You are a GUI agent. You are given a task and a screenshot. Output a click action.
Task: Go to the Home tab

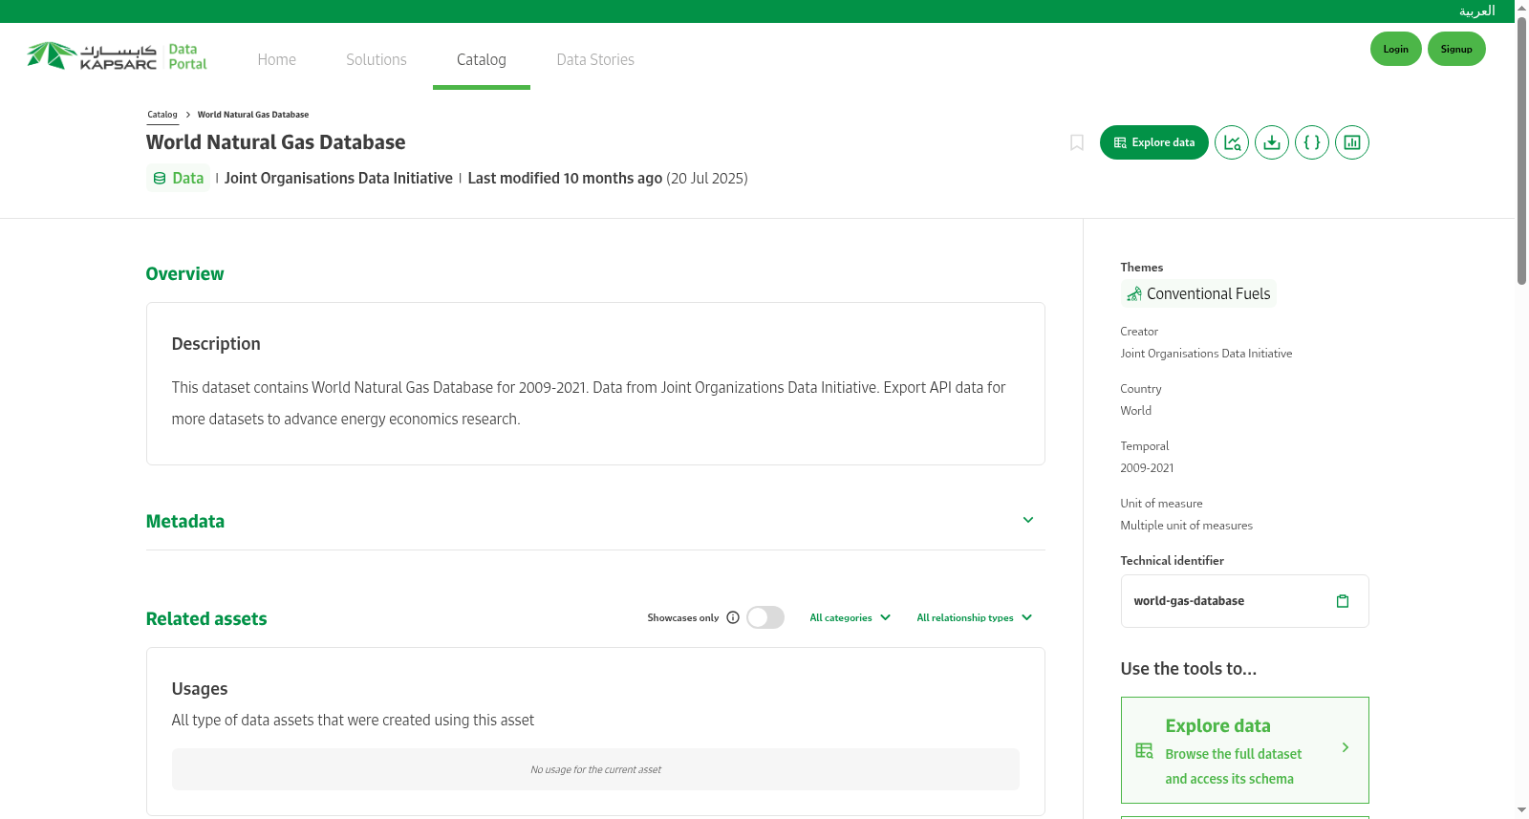(277, 59)
